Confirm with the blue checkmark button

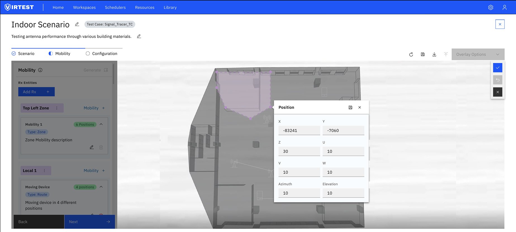click(x=498, y=68)
